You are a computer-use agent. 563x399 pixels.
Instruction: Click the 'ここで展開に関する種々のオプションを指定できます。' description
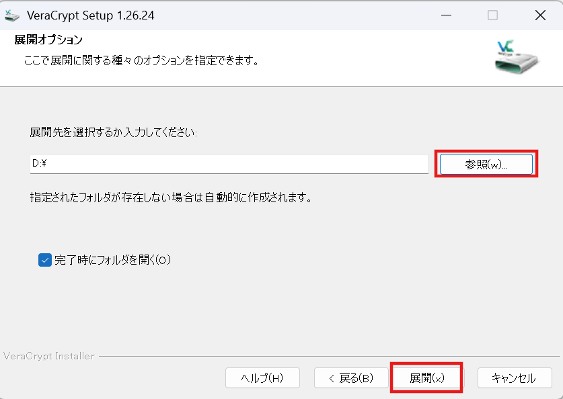[x=142, y=60]
